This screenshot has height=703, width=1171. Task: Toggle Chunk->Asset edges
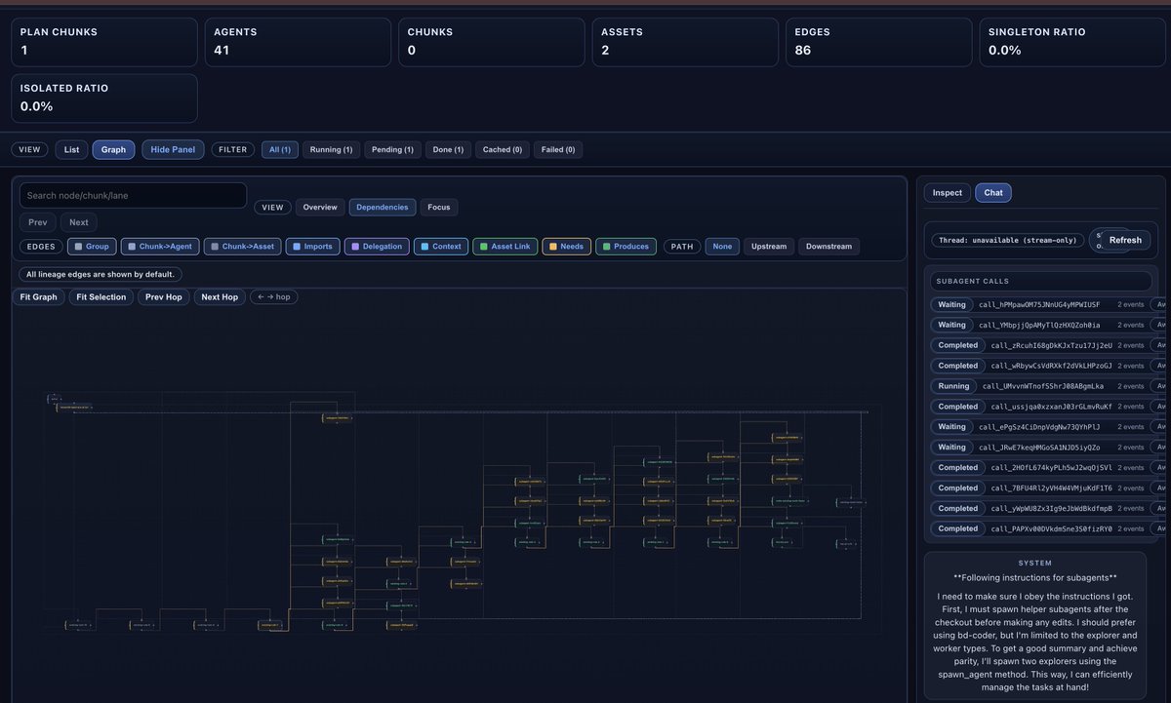pos(243,247)
